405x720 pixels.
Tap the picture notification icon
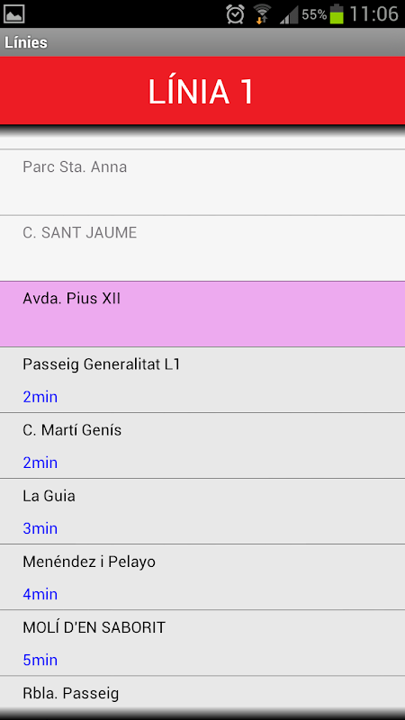pos(13,14)
